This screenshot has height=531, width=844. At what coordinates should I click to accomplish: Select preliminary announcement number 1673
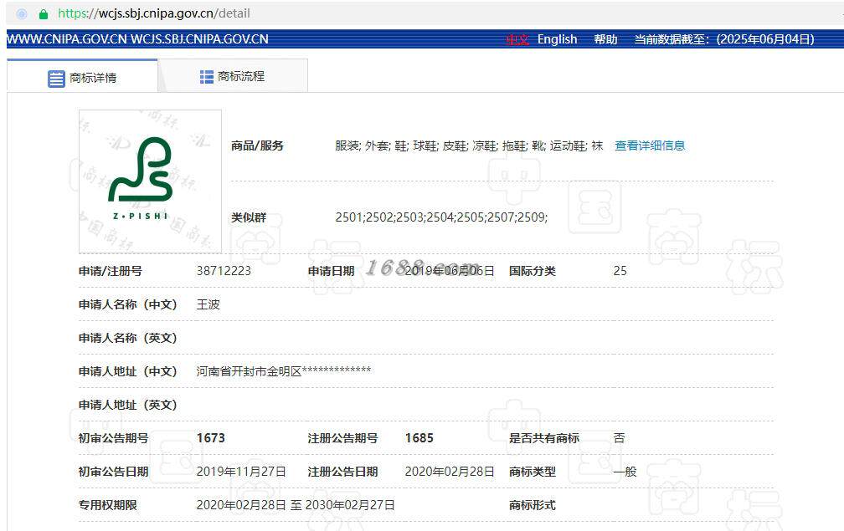pos(211,438)
